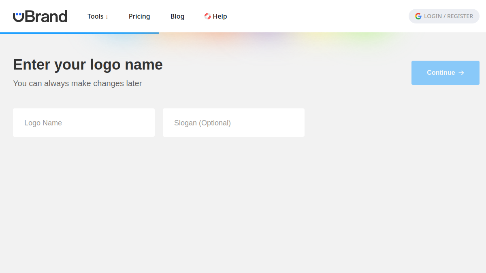486x273 pixels.
Task: Click the Login / Register button
Action: click(x=444, y=16)
